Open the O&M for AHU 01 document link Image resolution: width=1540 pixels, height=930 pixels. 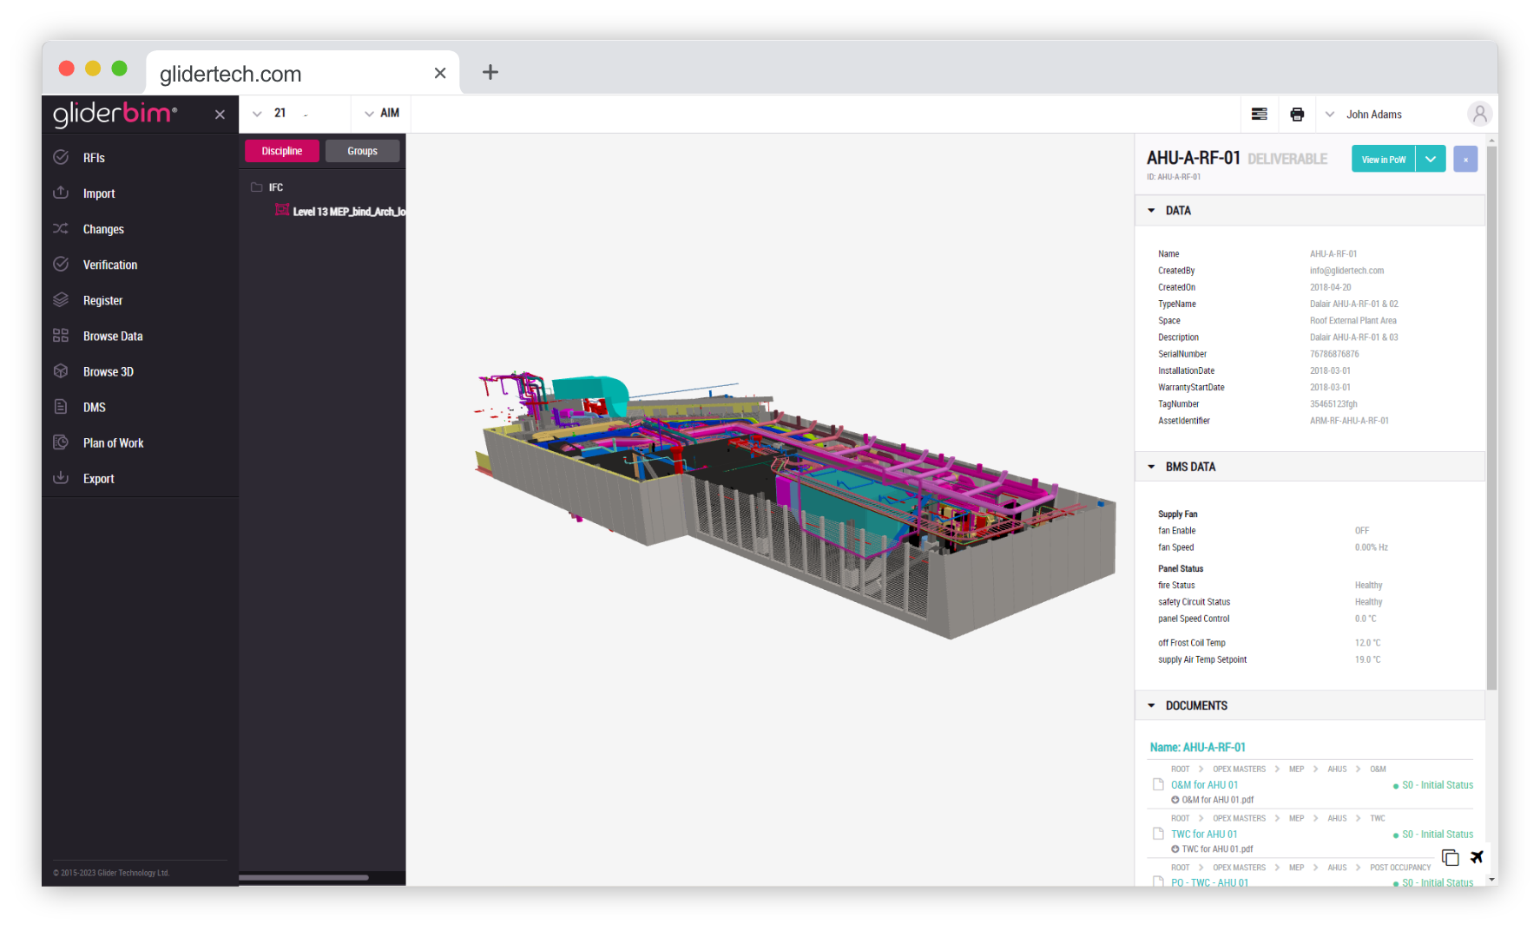(1204, 785)
